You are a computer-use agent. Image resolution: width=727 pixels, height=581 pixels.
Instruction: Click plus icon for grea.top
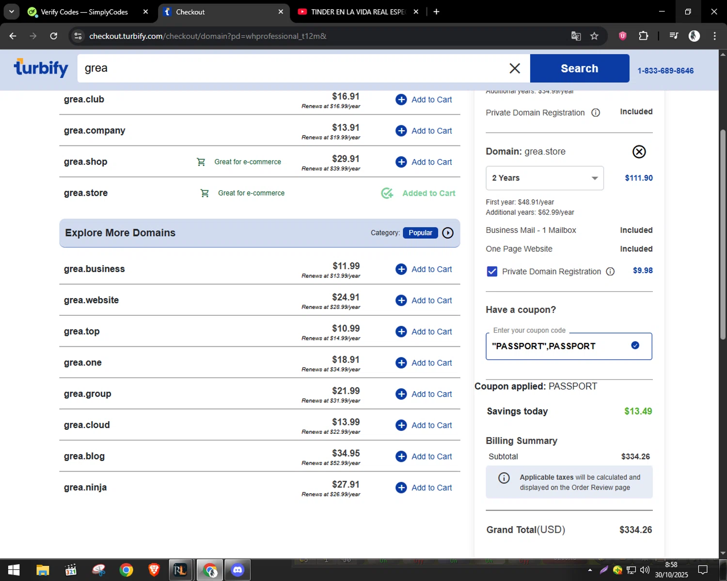401,332
